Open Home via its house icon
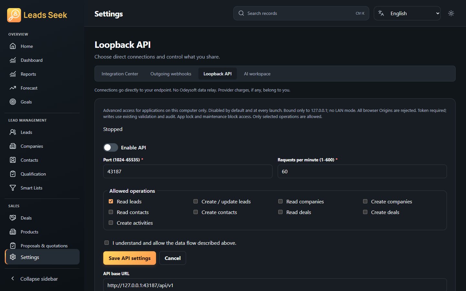The width and height of the screenshot is (466, 291). click(x=13, y=46)
